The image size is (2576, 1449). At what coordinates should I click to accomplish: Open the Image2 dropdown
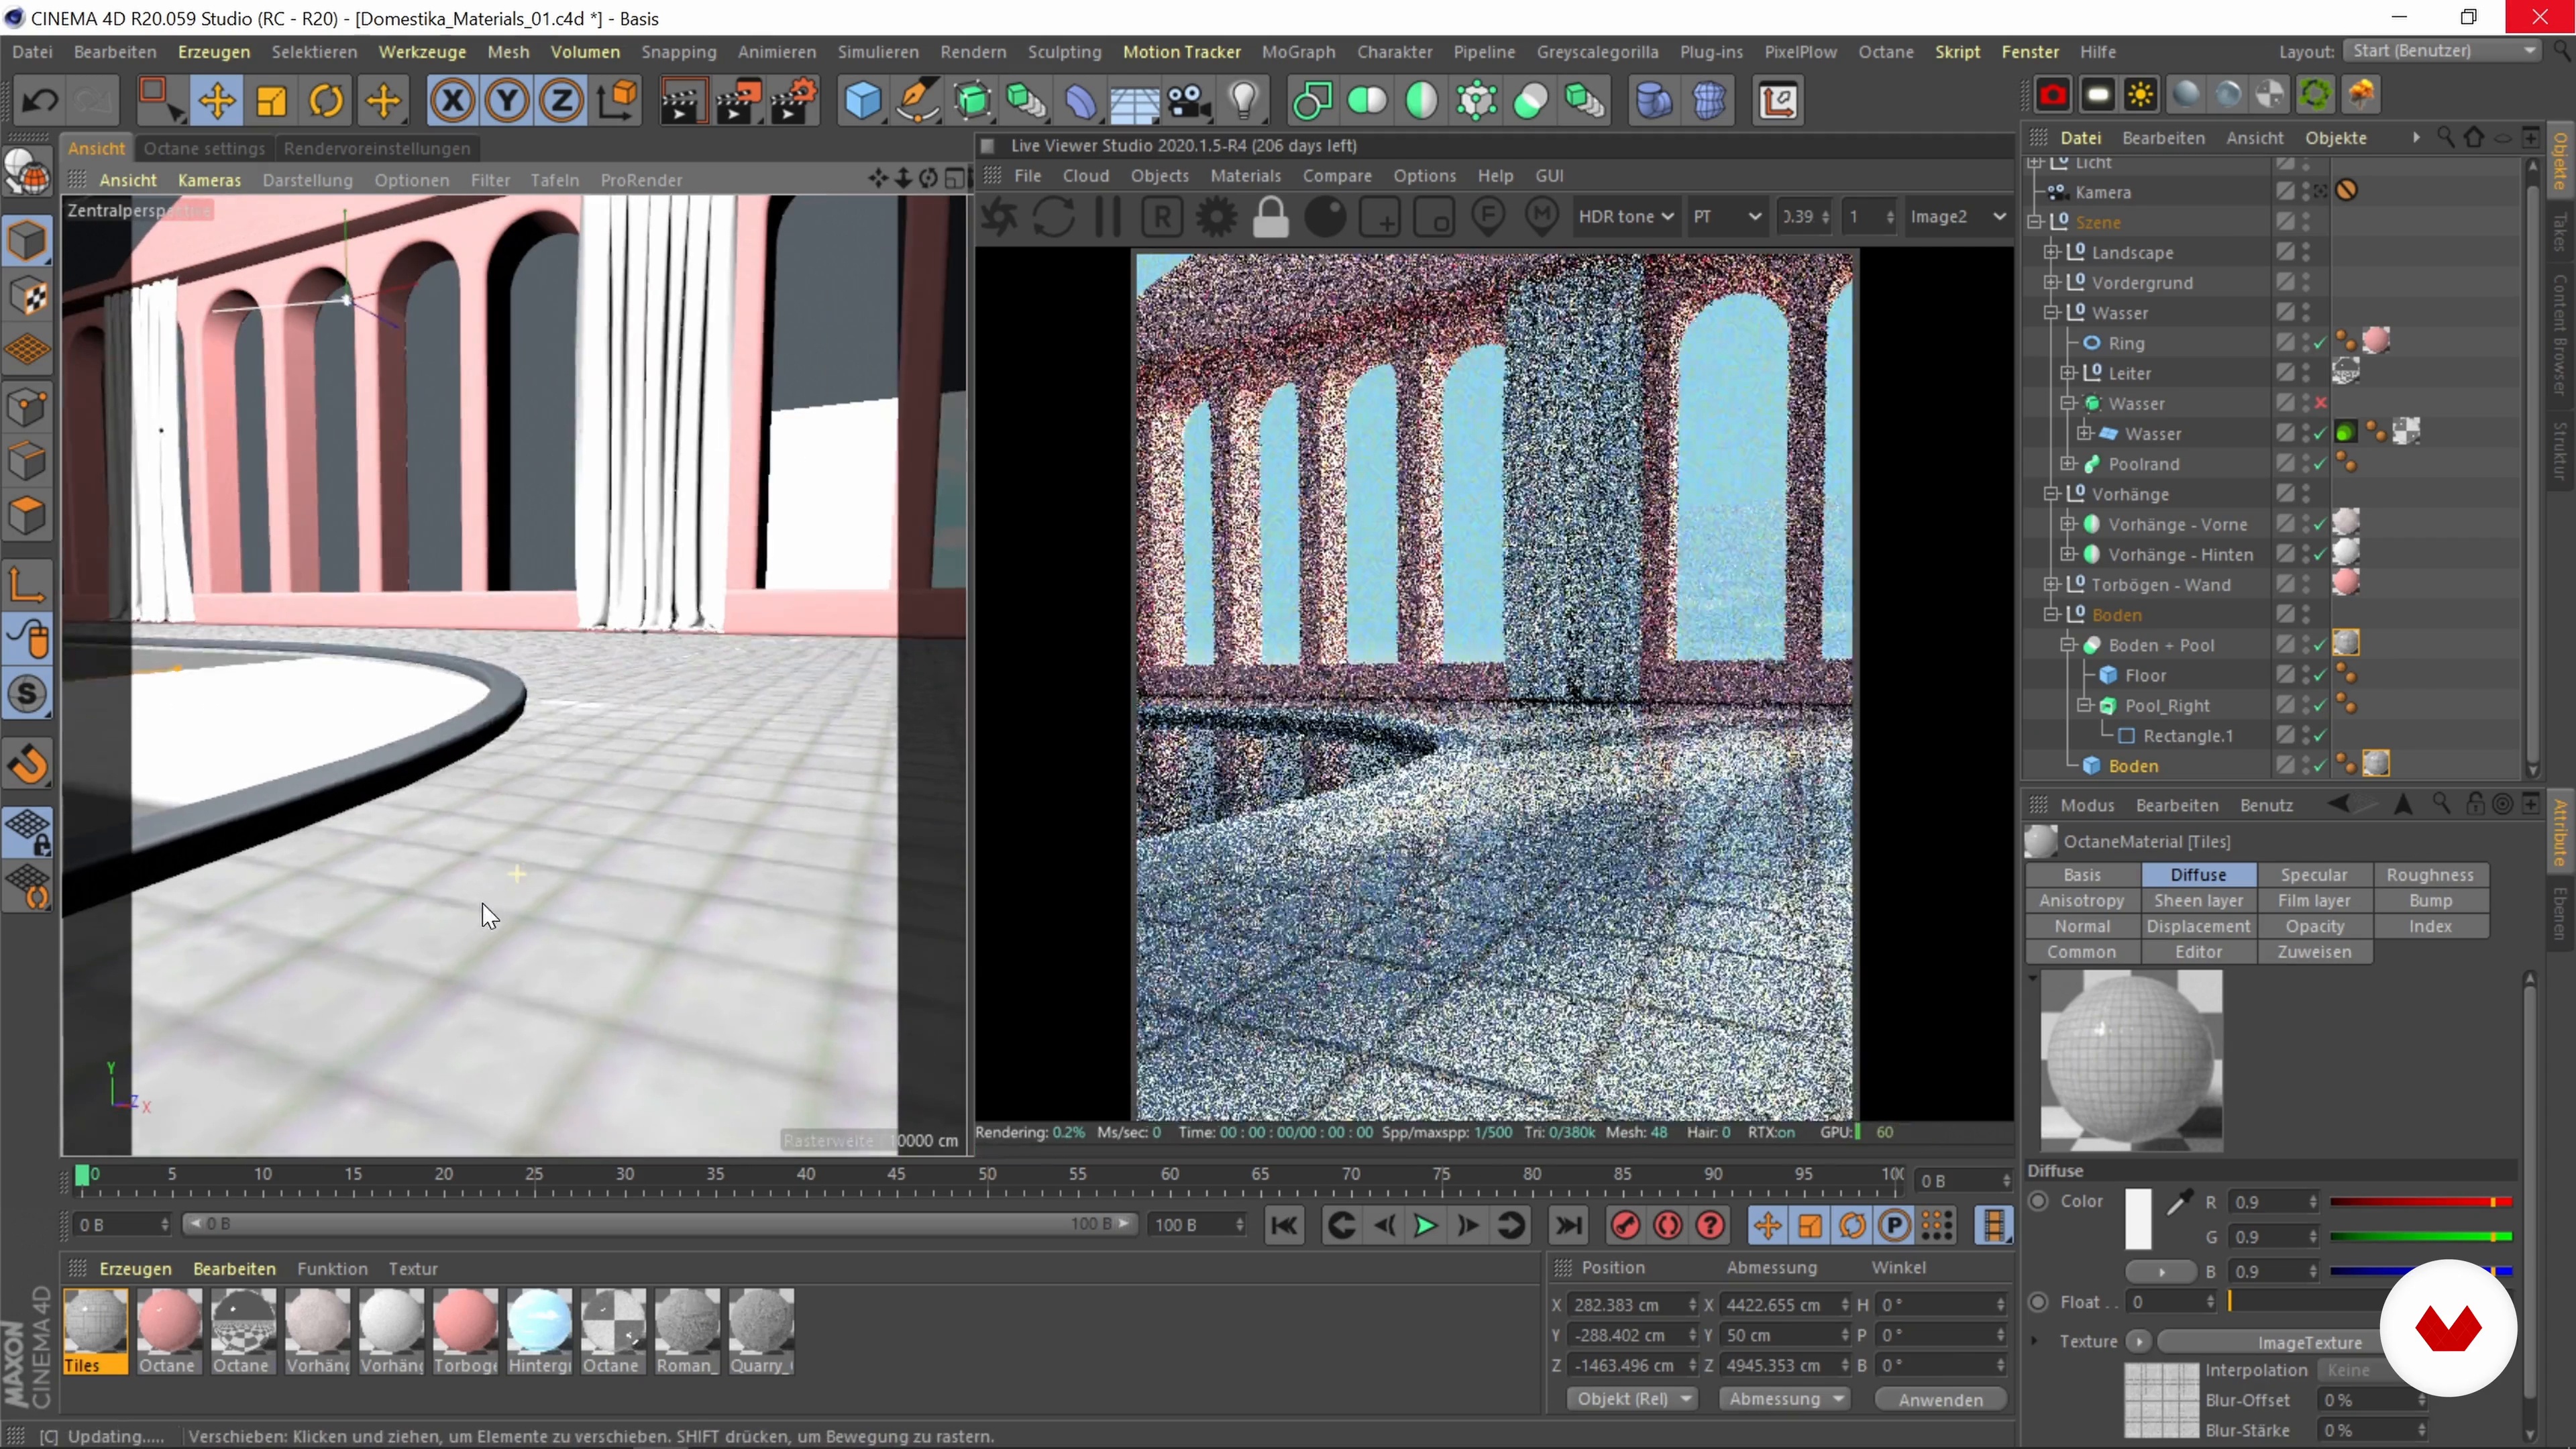(x=1957, y=217)
